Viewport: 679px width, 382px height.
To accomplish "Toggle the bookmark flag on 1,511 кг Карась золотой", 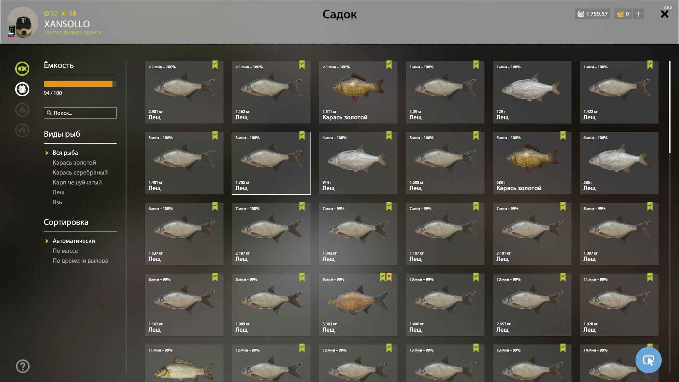I will pyautogui.click(x=389, y=65).
